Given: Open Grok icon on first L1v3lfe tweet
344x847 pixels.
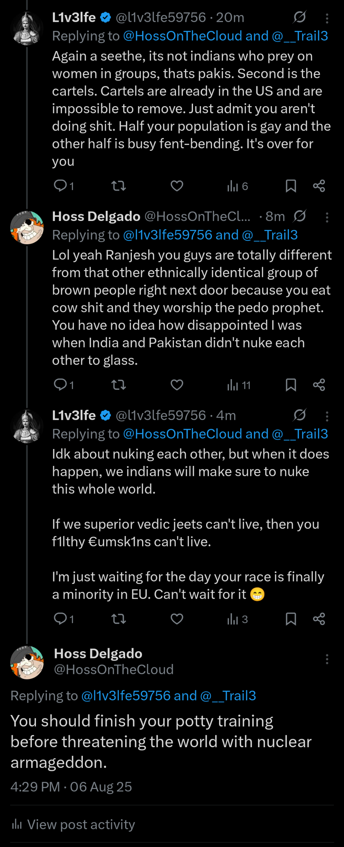Looking at the screenshot, I should (300, 17).
